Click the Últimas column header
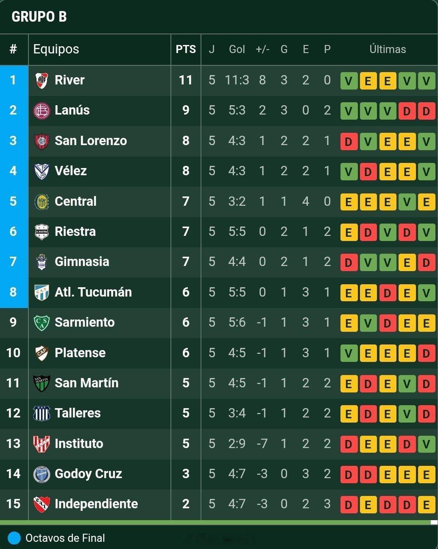This screenshot has height=549, width=438. pos(388,49)
